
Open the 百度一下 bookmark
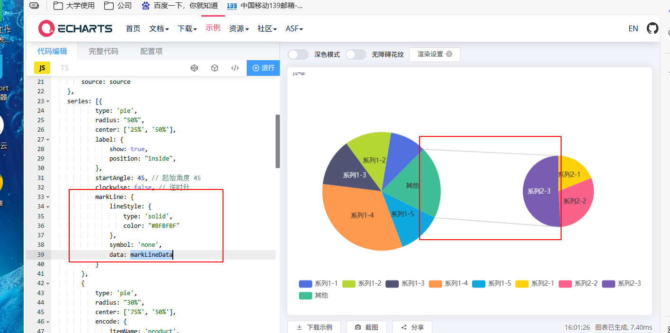tap(180, 6)
